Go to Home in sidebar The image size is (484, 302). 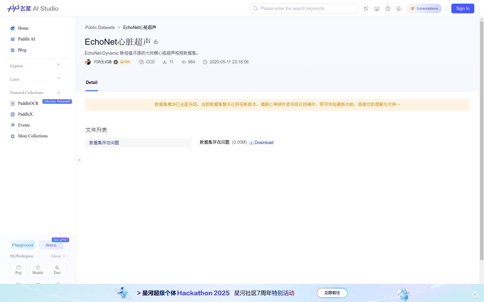click(23, 28)
